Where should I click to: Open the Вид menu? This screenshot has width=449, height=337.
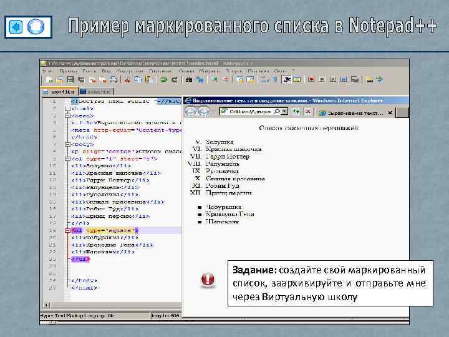pyautogui.click(x=106, y=71)
